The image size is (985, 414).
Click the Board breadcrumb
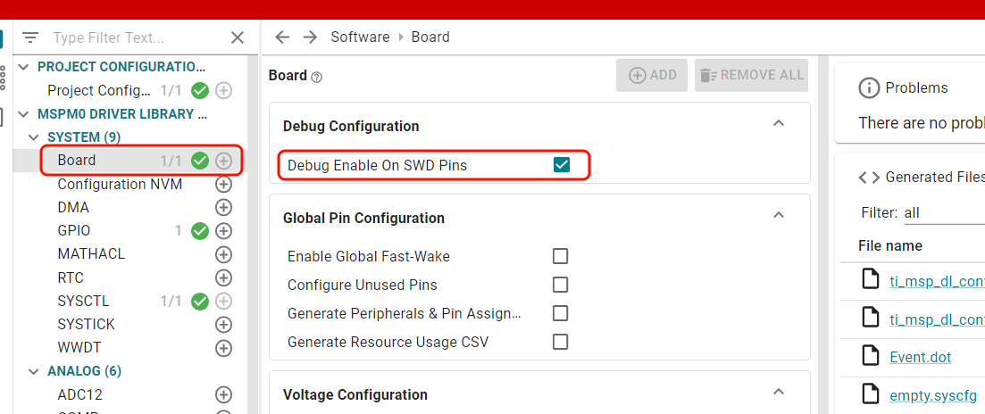point(430,37)
